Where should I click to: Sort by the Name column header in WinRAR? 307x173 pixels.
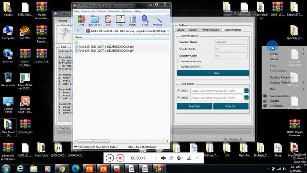[x=78, y=37]
